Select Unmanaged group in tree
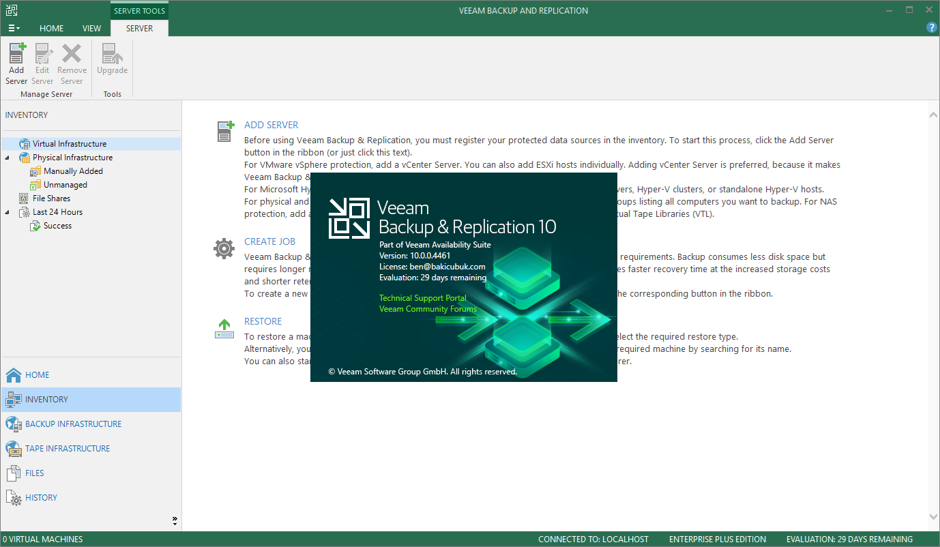Image resolution: width=940 pixels, height=547 pixels. [x=65, y=185]
